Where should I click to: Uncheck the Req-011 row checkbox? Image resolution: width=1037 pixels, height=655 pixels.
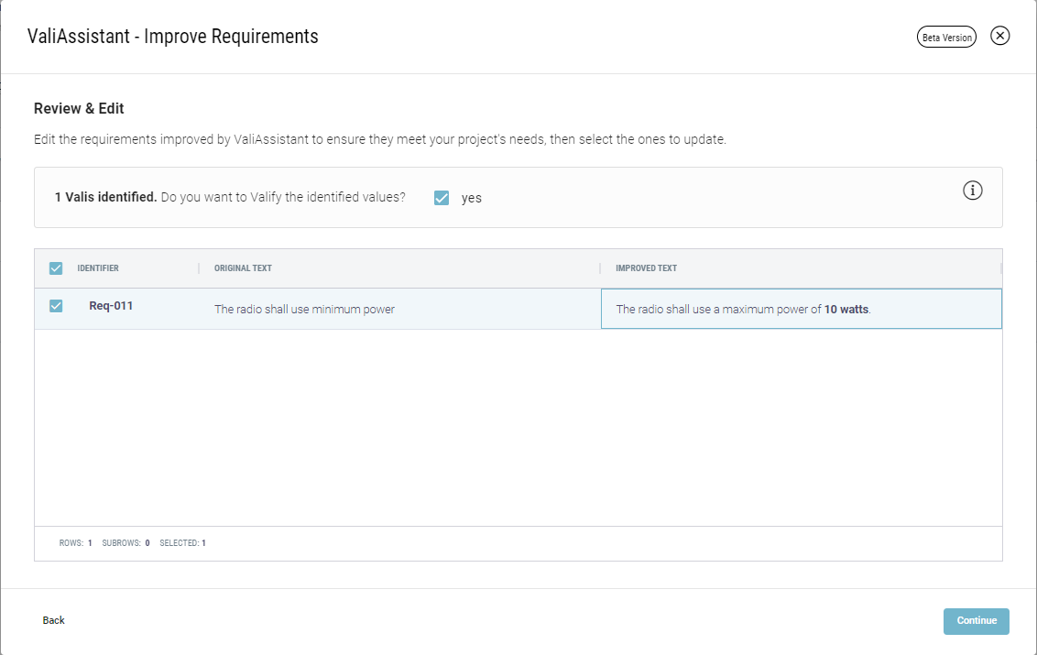point(56,306)
